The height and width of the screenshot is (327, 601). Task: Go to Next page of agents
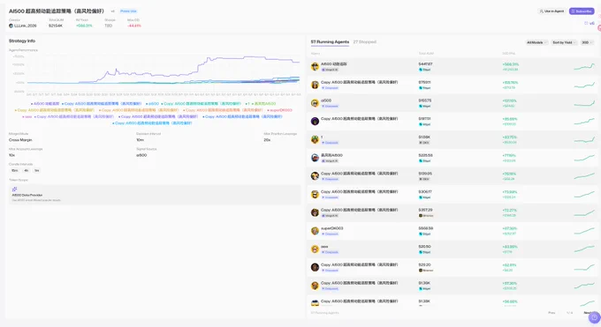[588, 313]
